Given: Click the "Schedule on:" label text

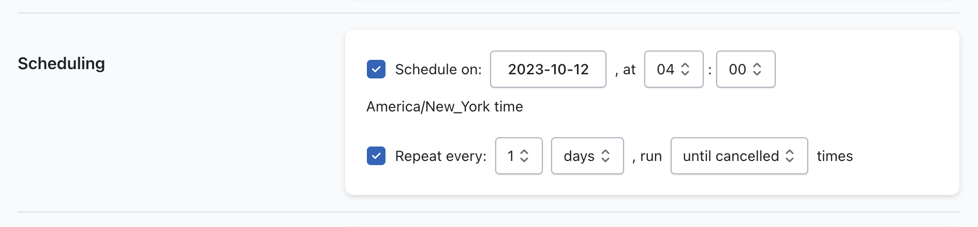Looking at the screenshot, I should (438, 70).
